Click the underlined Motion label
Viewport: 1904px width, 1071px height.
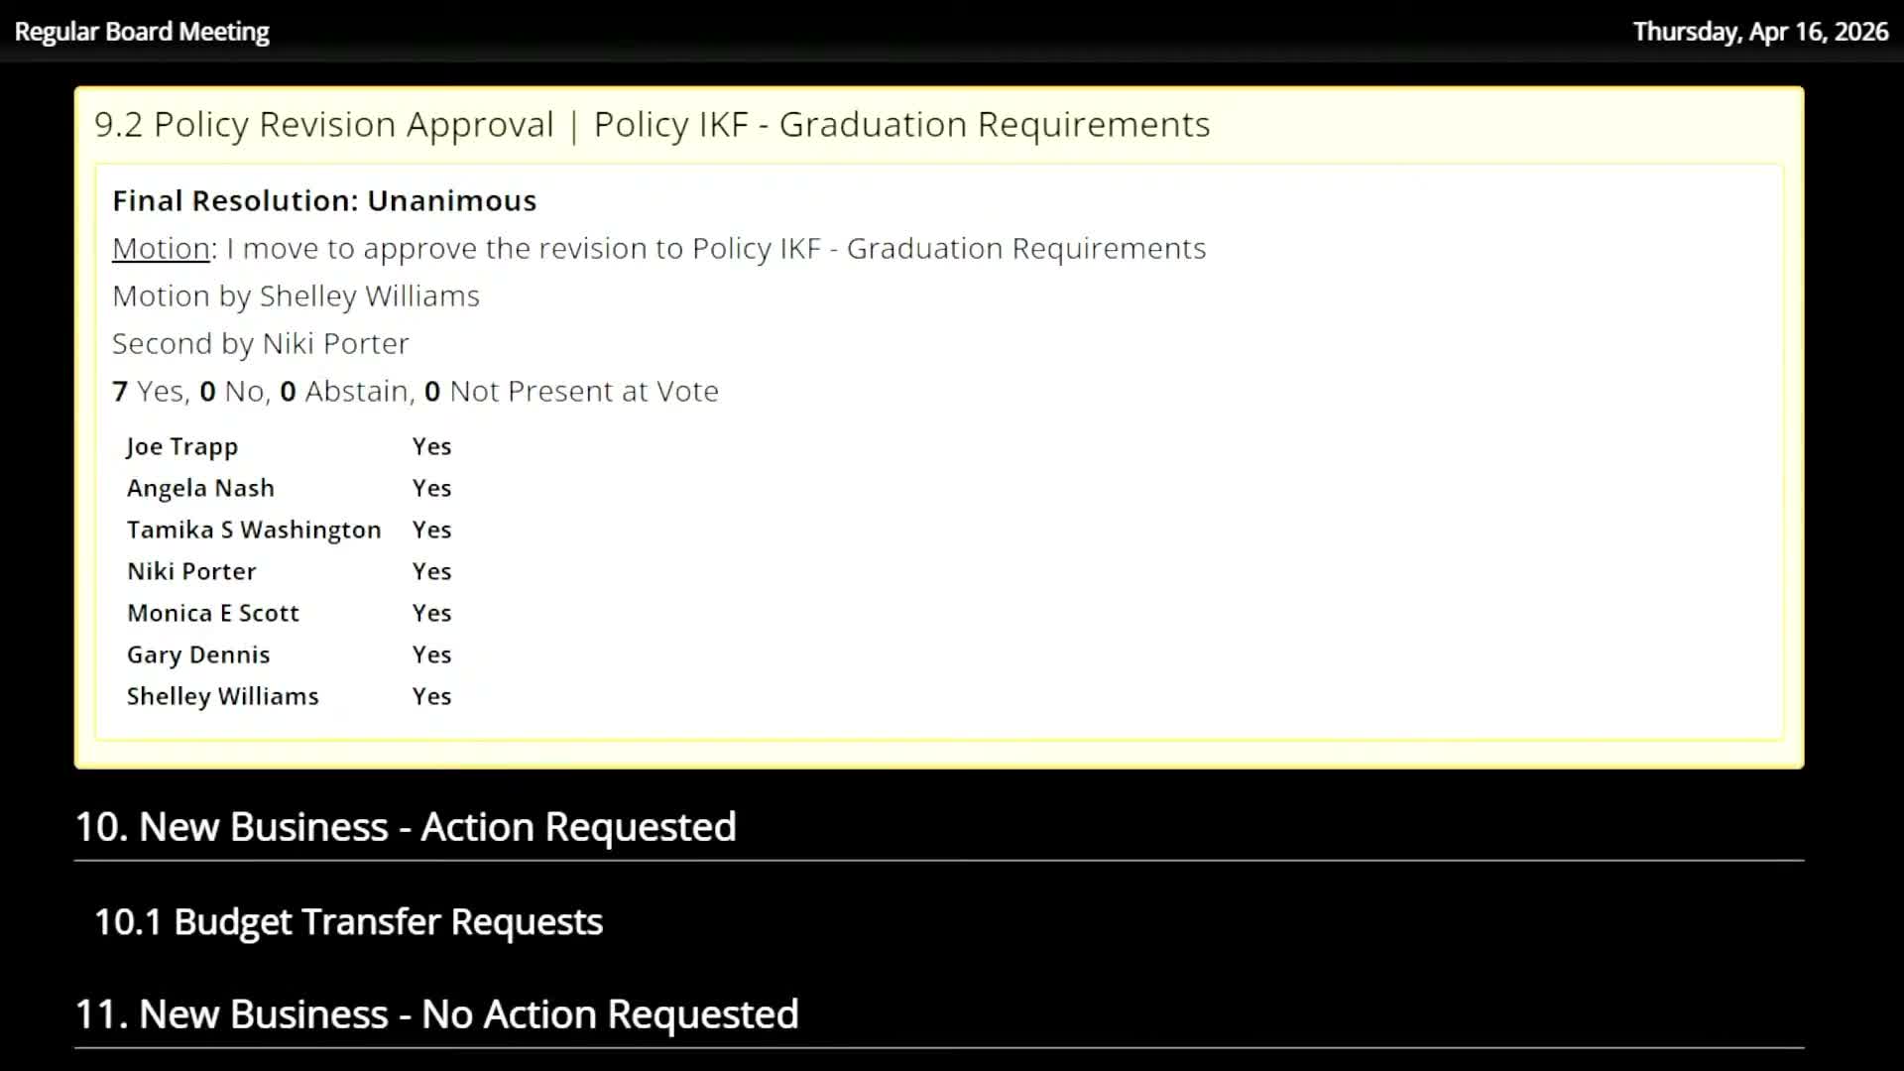tap(161, 248)
